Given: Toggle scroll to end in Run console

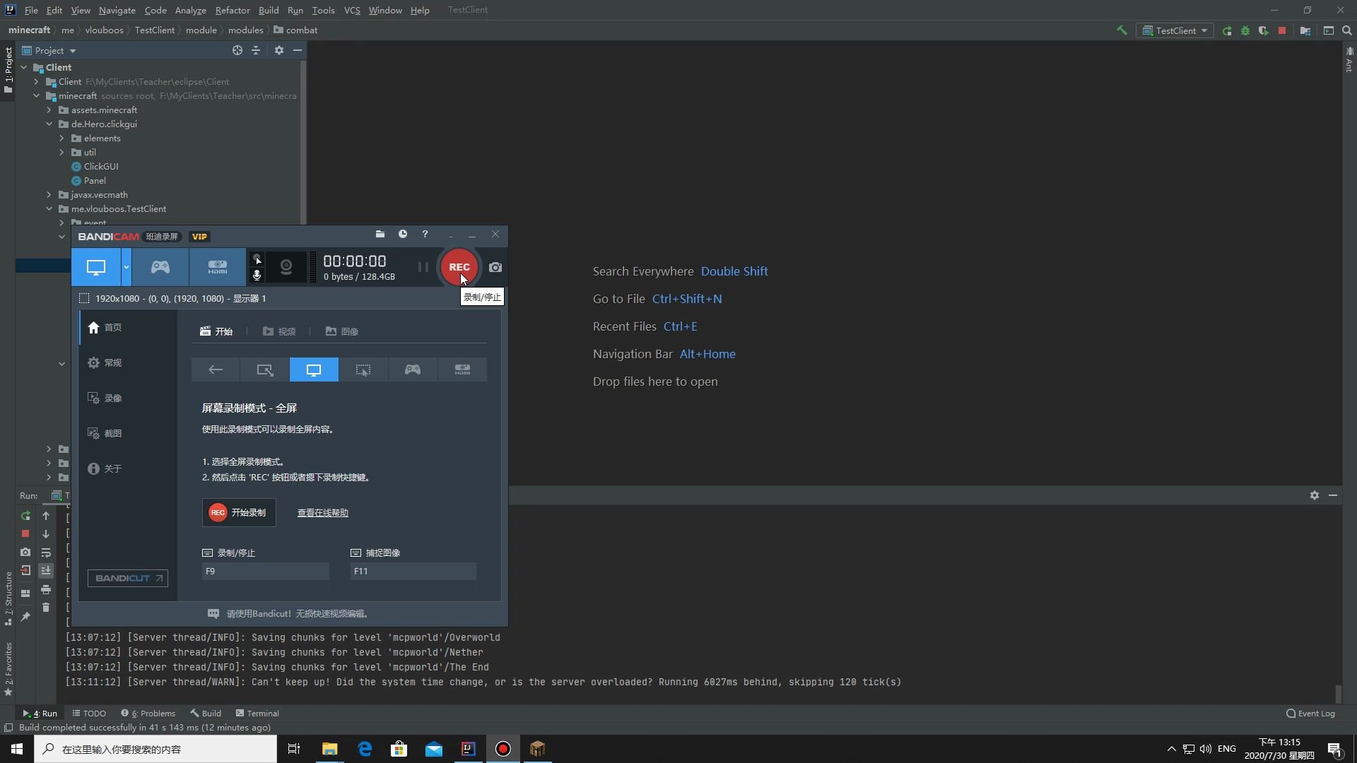Looking at the screenshot, I should coord(46,570).
